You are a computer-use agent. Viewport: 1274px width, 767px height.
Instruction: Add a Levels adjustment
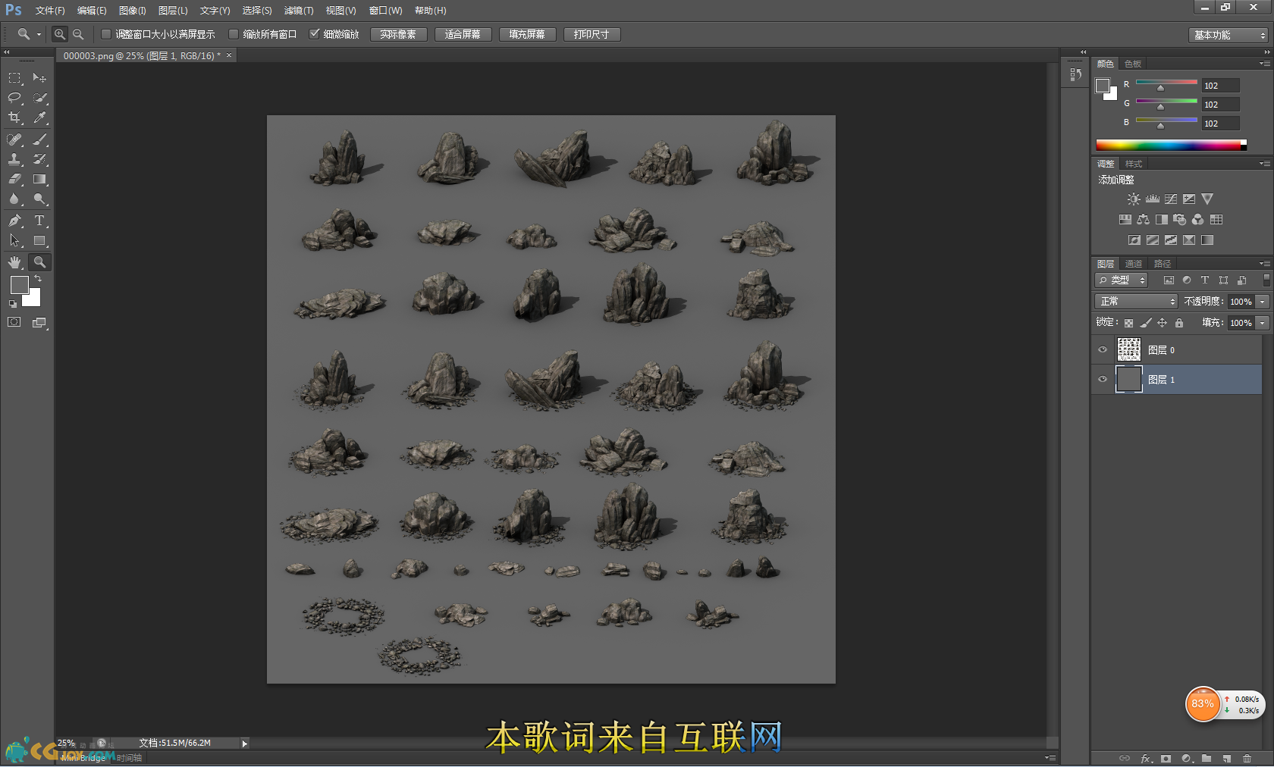pyautogui.click(x=1153, y=199)
